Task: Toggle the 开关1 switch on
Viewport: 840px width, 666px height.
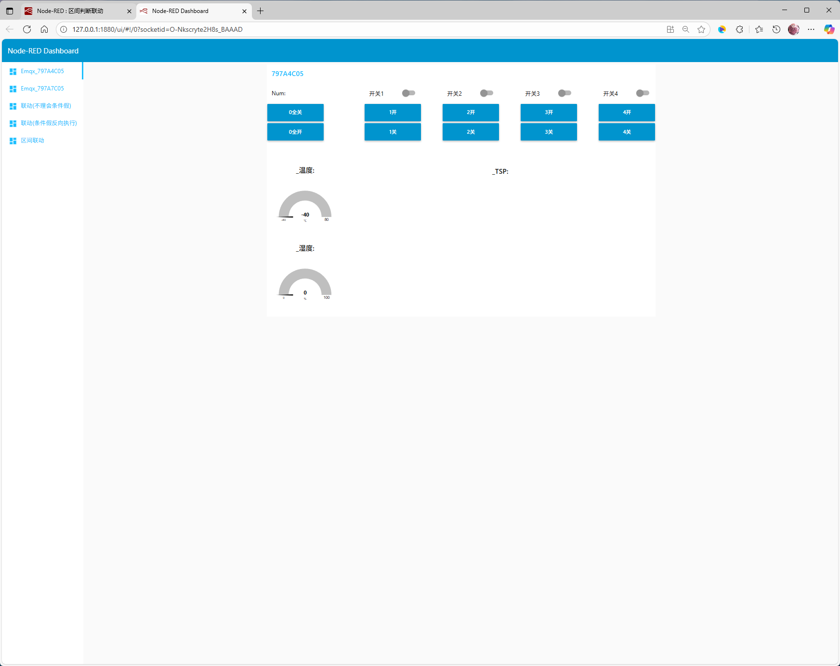Action: [408, 93]
